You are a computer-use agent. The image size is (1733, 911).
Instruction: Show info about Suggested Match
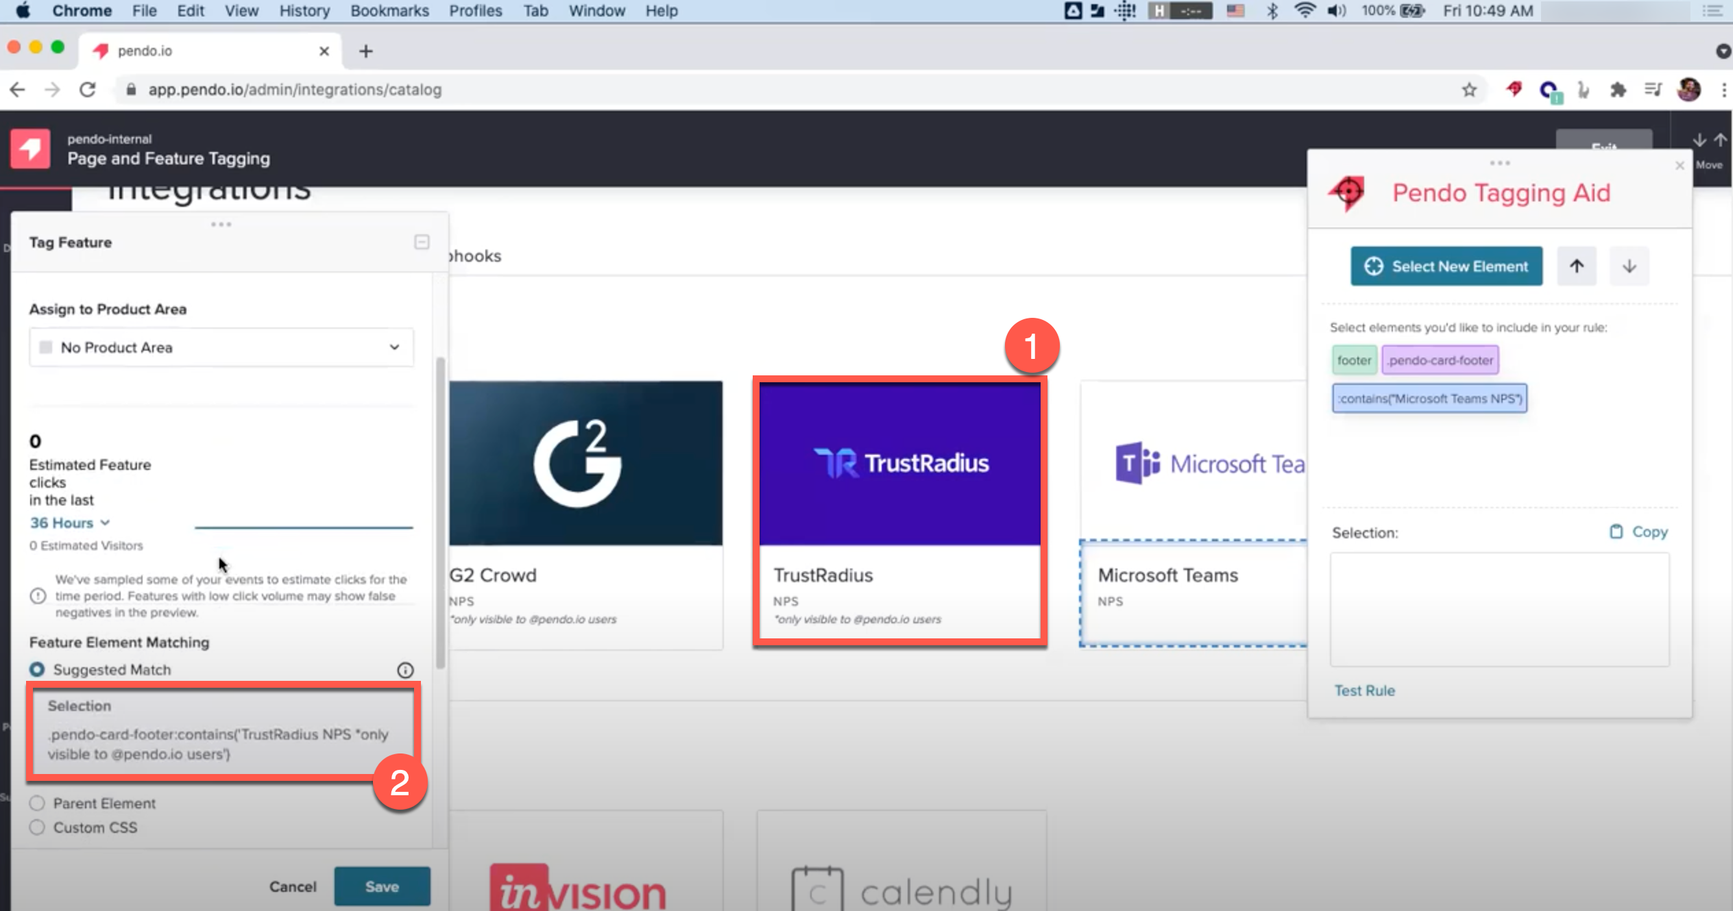[x=405, y=670]
